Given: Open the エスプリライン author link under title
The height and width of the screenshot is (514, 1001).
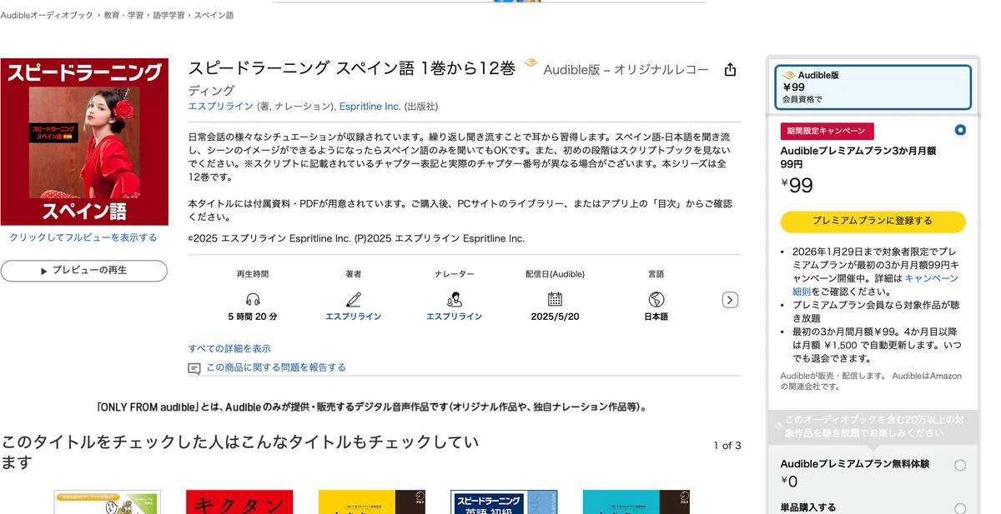Looking at the screenshot, I should [221, 107].
